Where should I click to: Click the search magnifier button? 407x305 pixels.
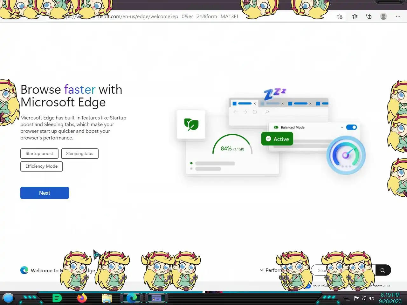pos(383,270)
